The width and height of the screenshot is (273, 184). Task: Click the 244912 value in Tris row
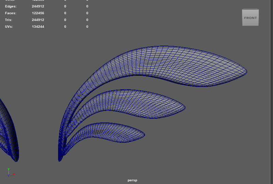pos(38,20)
